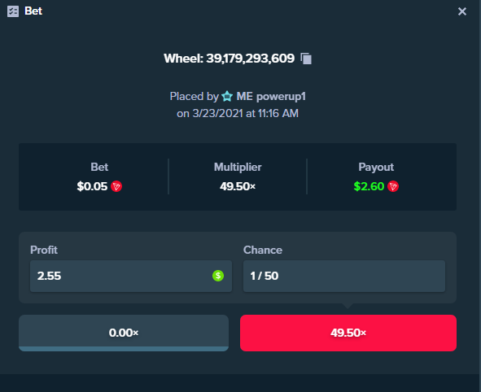Click the TRON coin icon beside bet amount
The height and width of the screenshot is (392, 481).
point(116,186)
